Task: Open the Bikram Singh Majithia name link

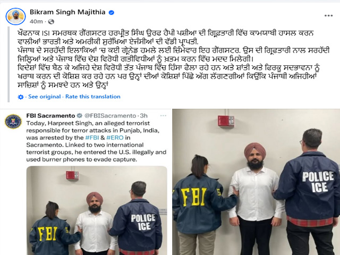Action: tap(67, 12)
